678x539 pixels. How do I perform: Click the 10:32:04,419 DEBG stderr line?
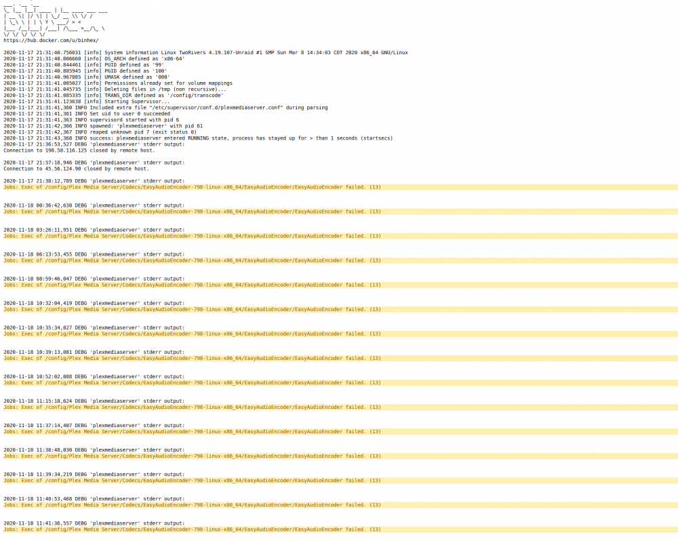94,303
